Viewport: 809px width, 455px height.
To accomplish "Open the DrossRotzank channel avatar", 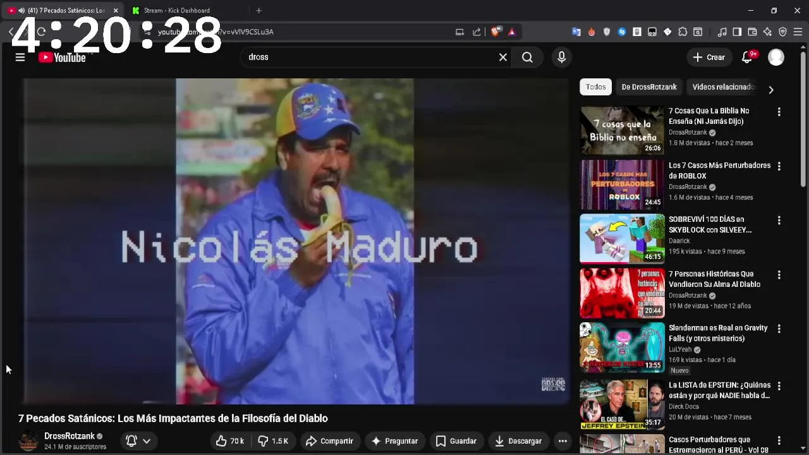I will pos(28,441).
